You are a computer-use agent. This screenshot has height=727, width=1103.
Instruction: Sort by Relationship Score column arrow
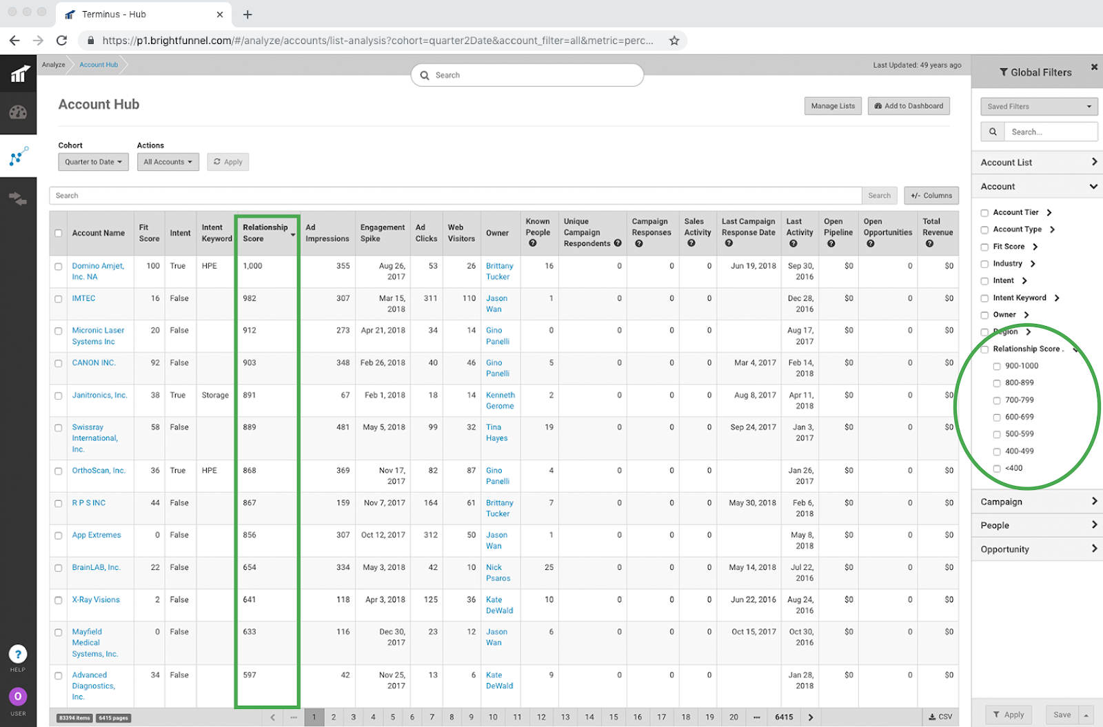(x=293, y=235)
